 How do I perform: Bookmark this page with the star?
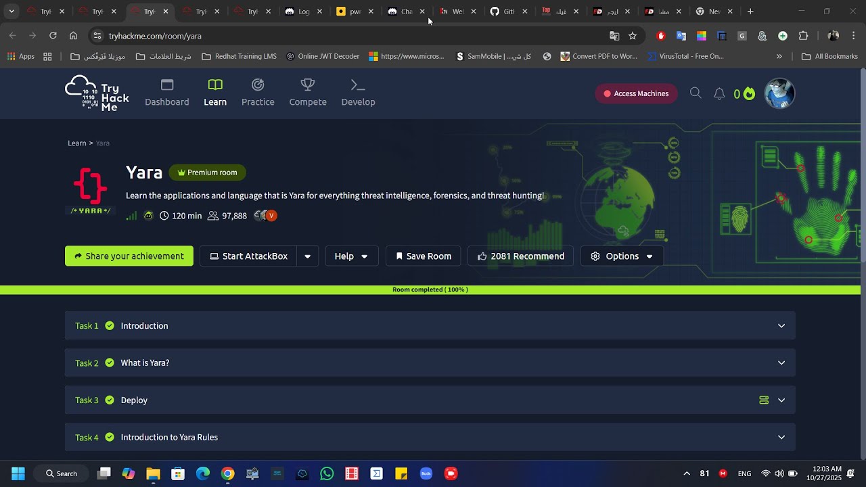[x=633, y=36]
